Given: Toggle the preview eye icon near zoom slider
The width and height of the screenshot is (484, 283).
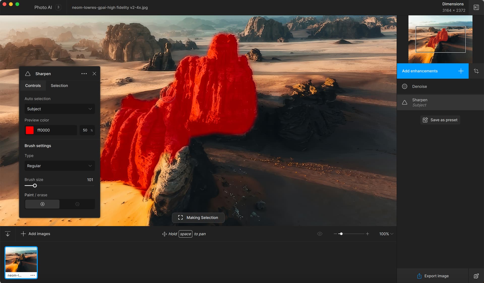Looking at the screenshot, I should [319, 234].
